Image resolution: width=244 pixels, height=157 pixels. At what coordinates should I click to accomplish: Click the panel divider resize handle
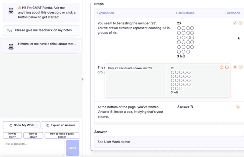(x=83, y=79)
